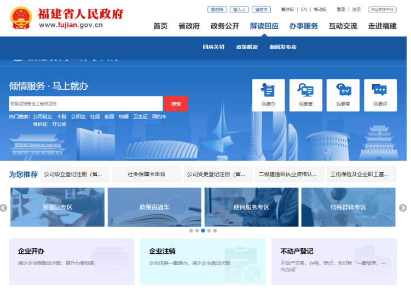The width and height of the screenshot is (411, 292).
Task: Select the first carousel page dot
Action: (191, 231)
